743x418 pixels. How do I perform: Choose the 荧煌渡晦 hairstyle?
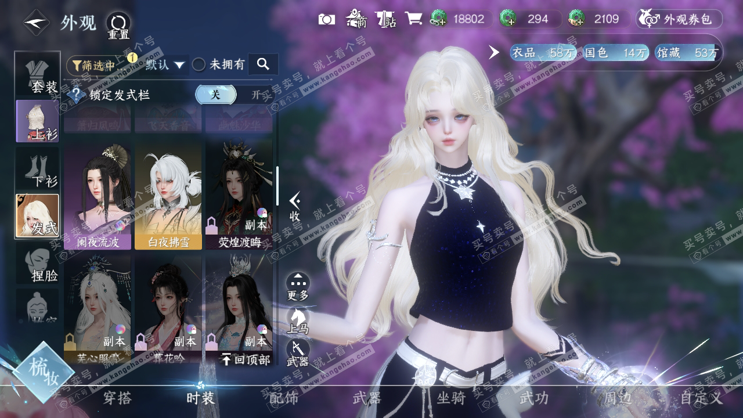pos(239,194)
